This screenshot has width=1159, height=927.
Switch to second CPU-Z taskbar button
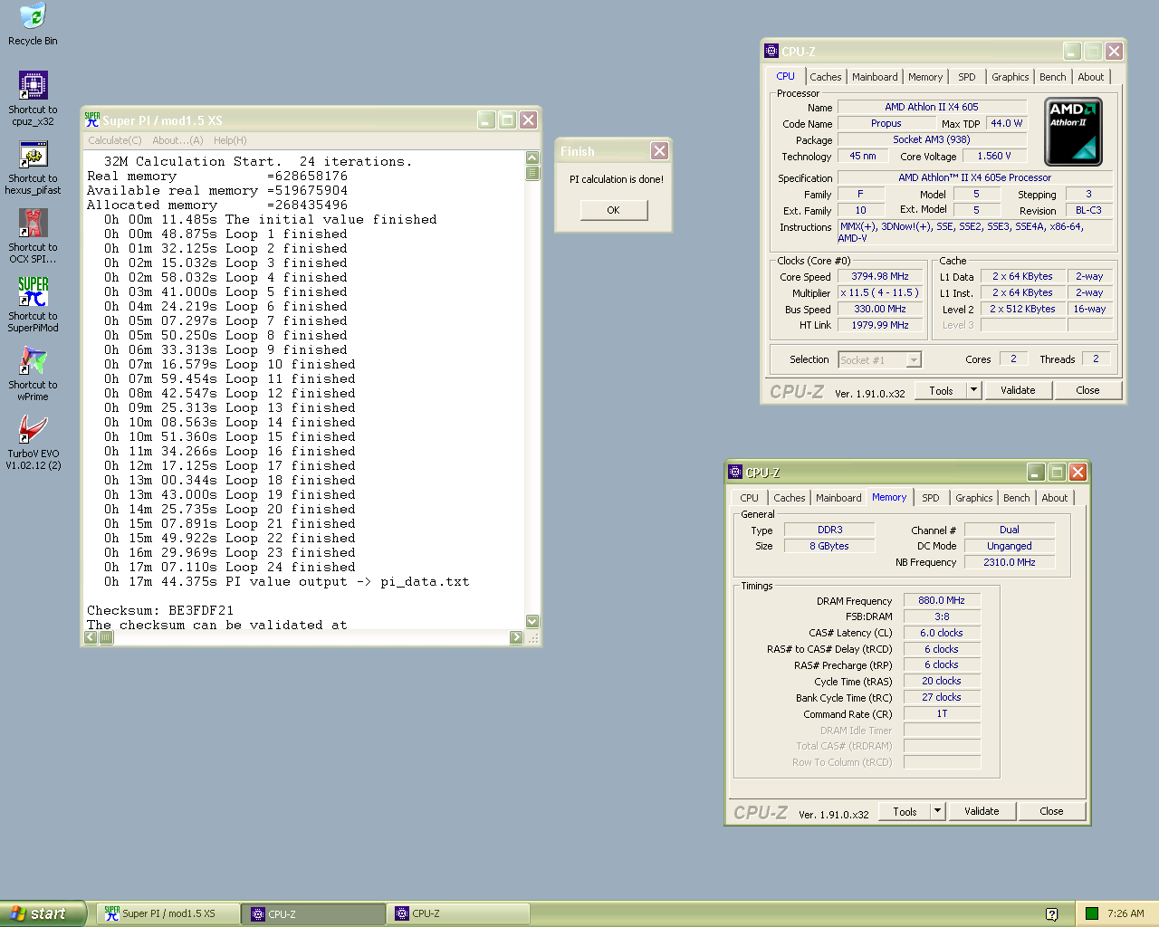[458, 913]
